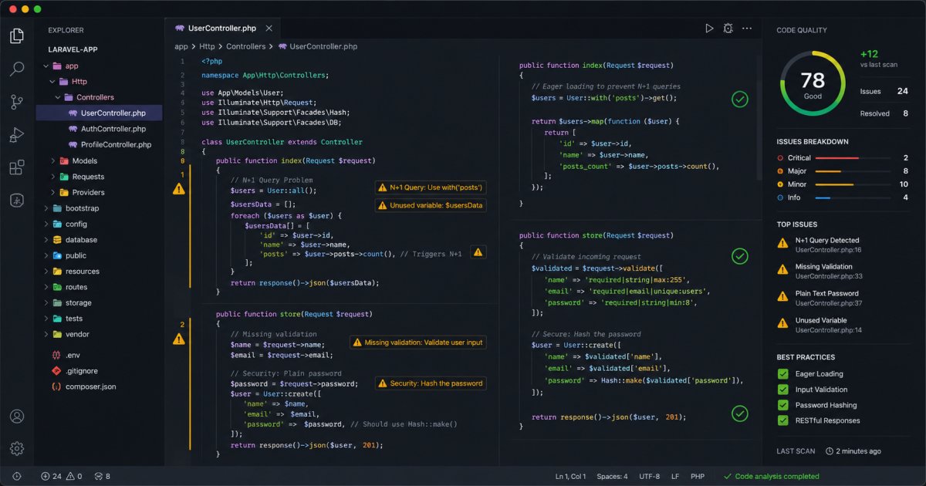Expand the database folder
926x486 pixels.
pos(47,240)
